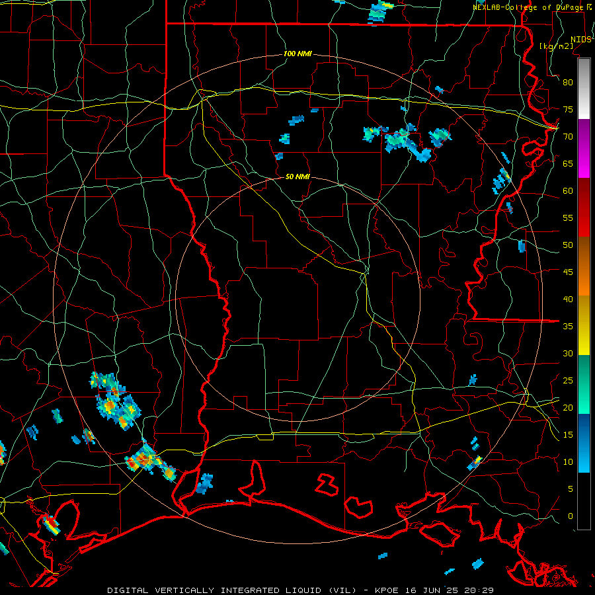Select the orange-brown segment of the color scale
Screen dimensions: 595x595
coord(584,266)
